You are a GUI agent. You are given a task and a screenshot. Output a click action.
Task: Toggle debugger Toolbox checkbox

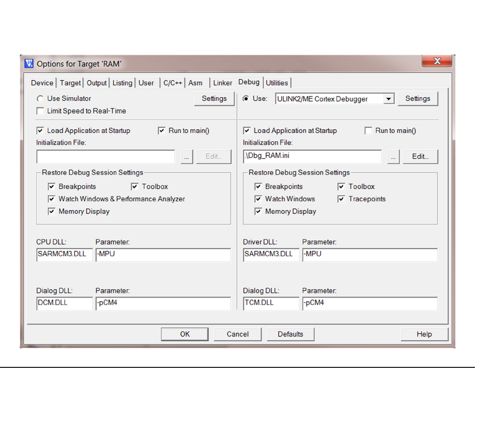point(341,186)
